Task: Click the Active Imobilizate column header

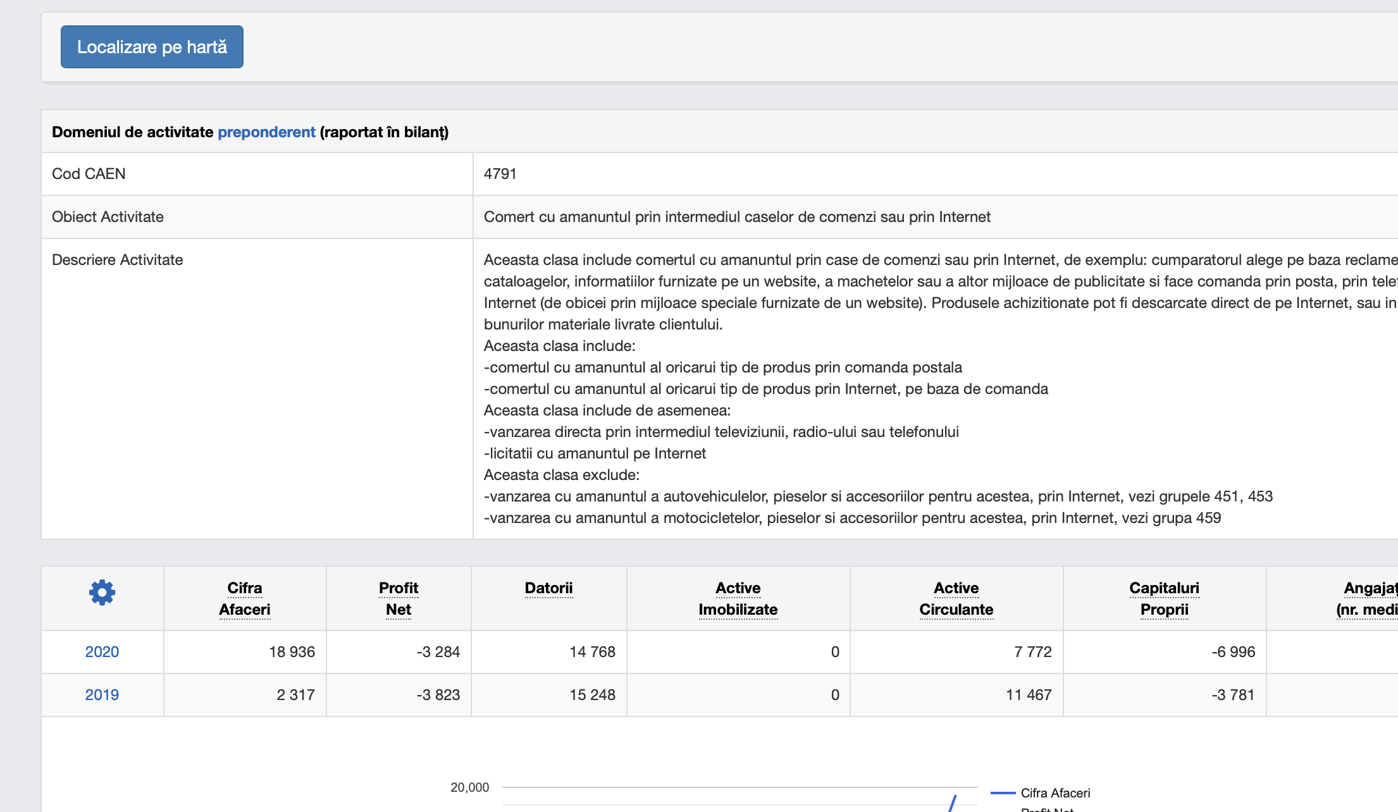Action: 738,598
